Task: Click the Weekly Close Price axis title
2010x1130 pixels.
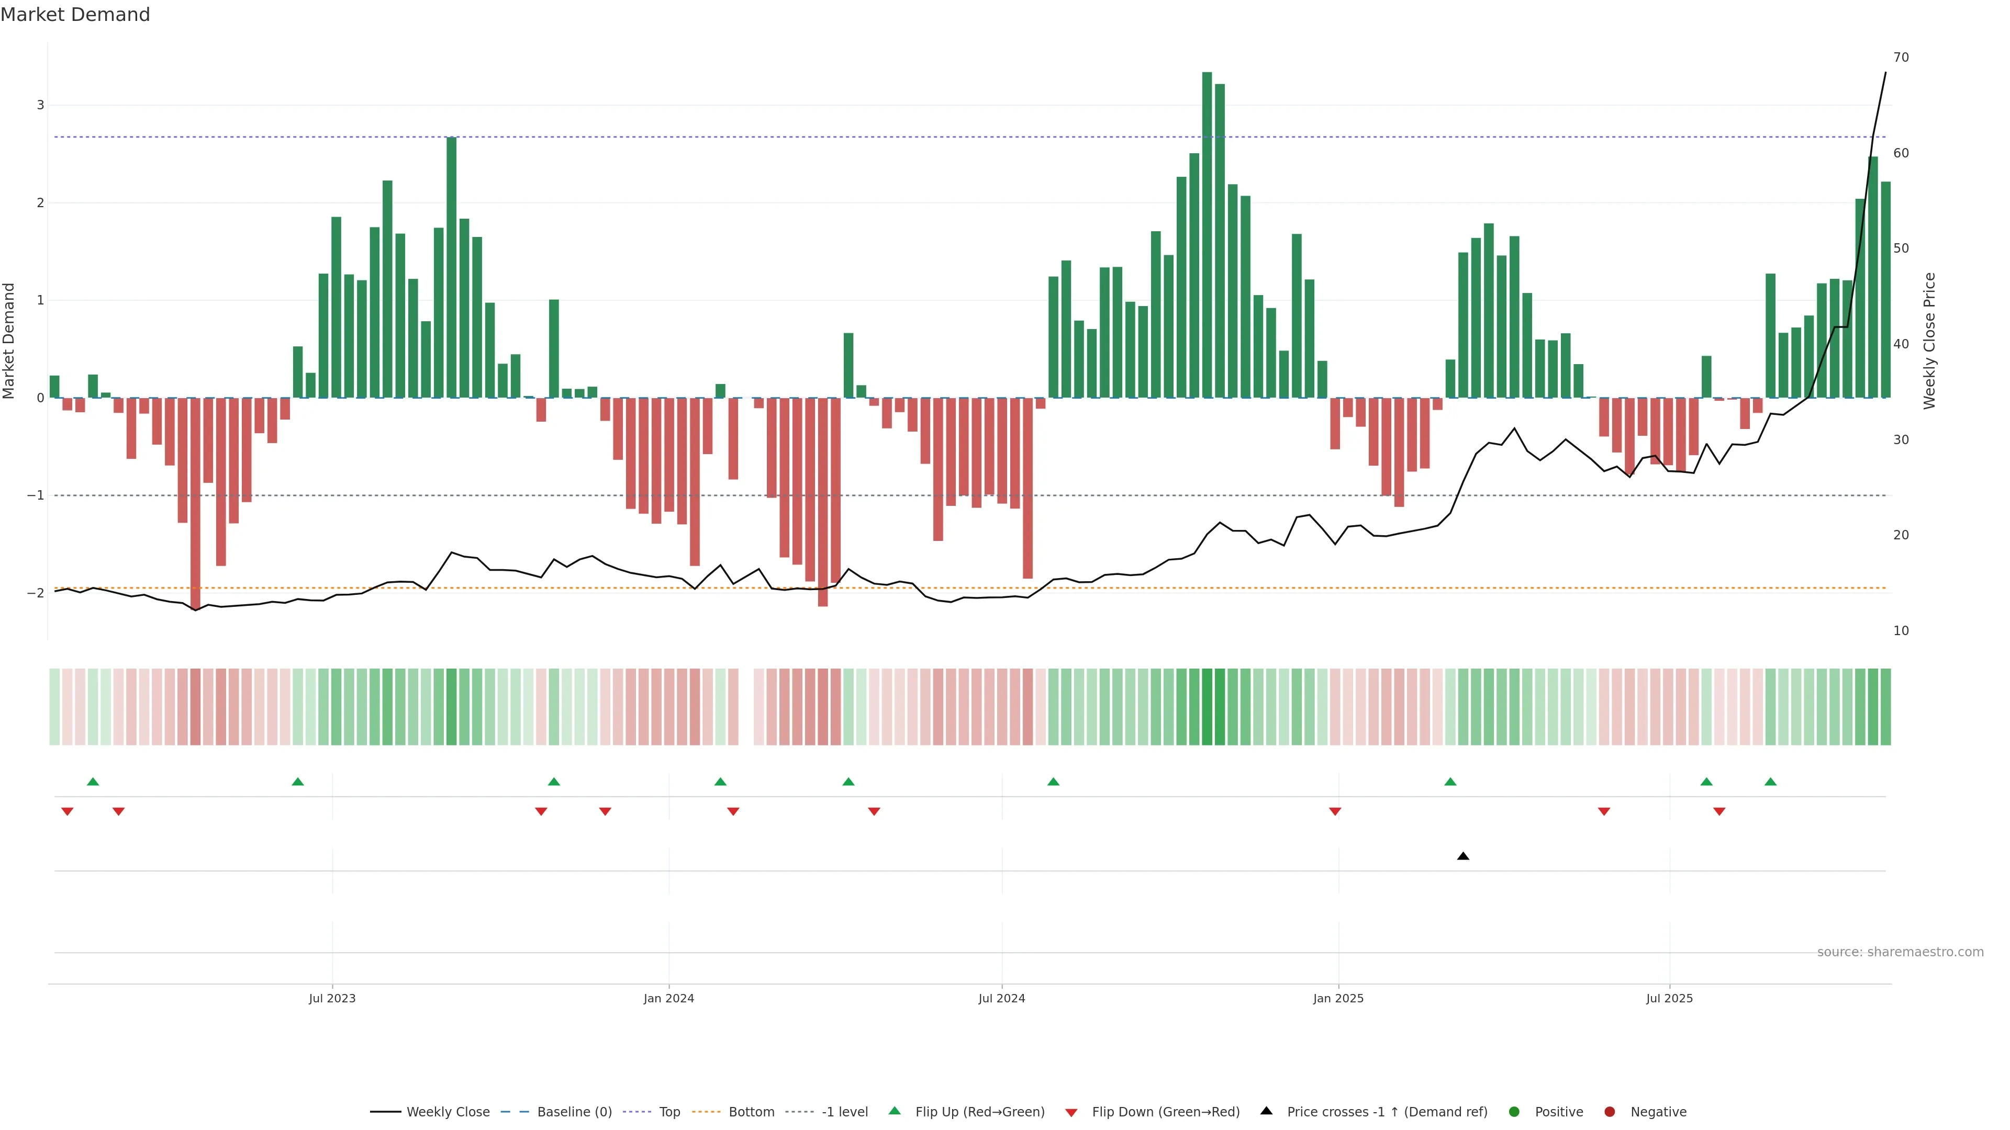Action: coord(1929,341)
